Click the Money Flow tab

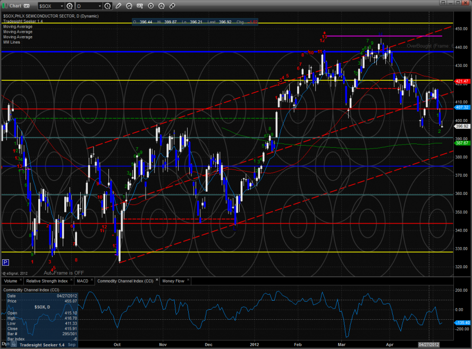click(173, 280)
